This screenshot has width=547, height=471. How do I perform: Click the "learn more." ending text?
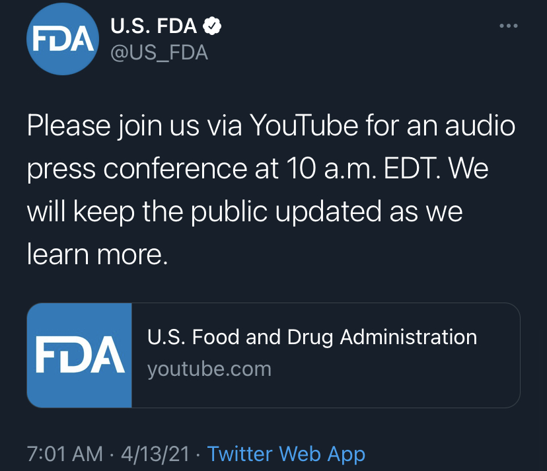pos(98,254)
